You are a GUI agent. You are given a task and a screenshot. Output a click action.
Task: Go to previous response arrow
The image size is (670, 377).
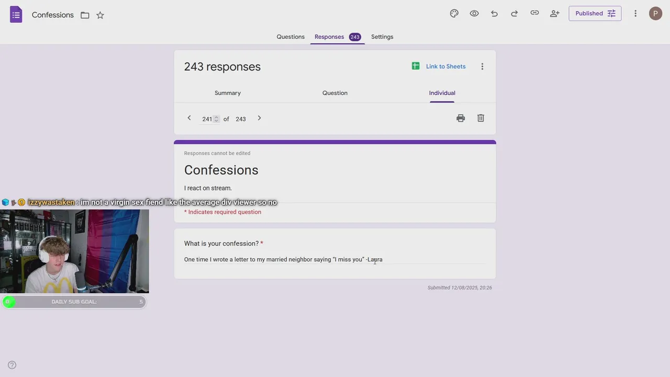pos(189,118)
